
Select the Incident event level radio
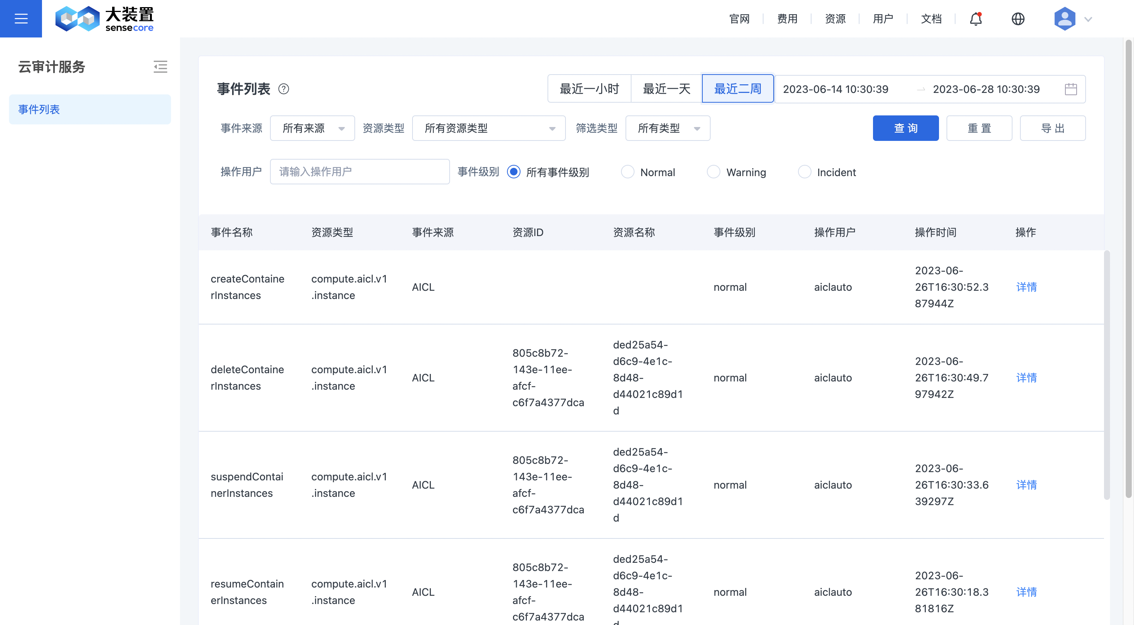804,172
